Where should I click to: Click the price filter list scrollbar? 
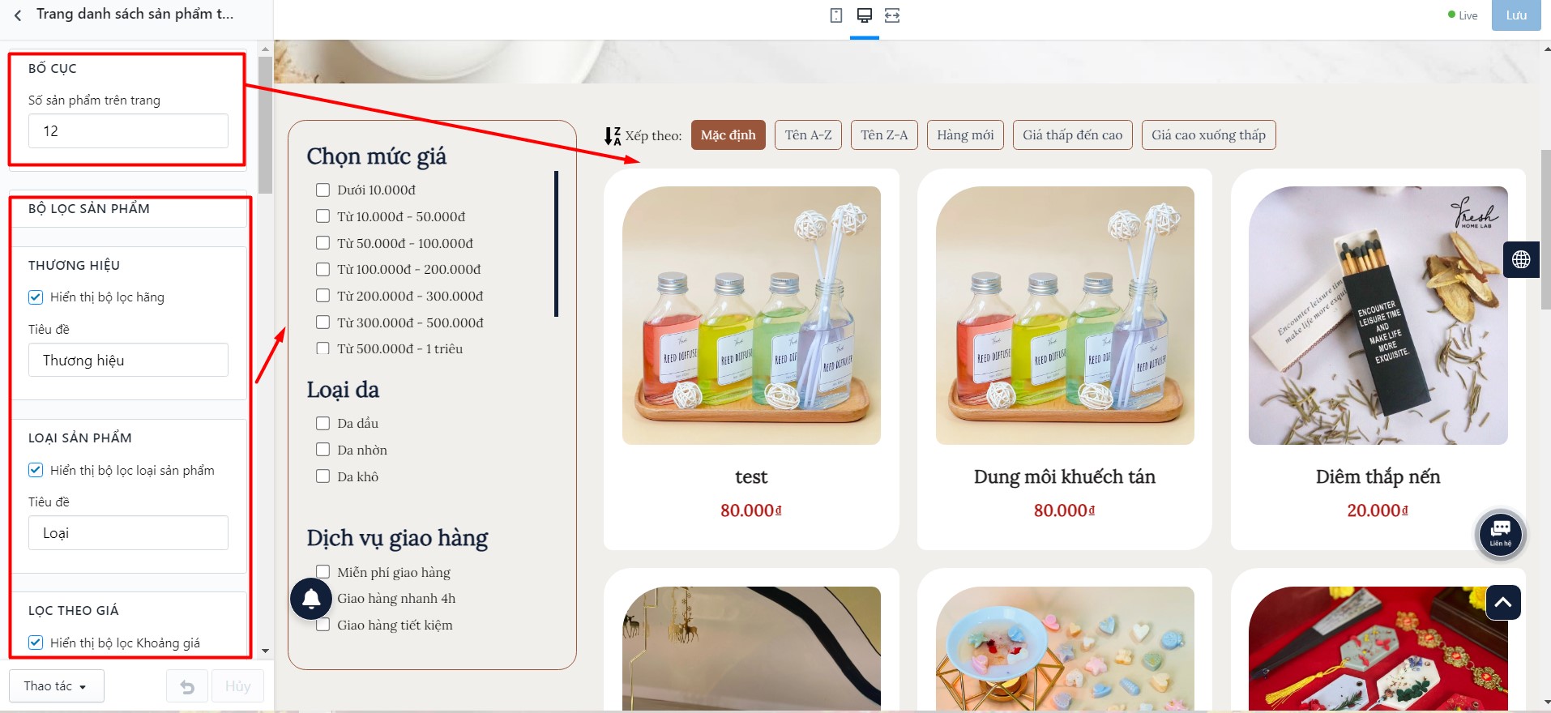[556, 243]
